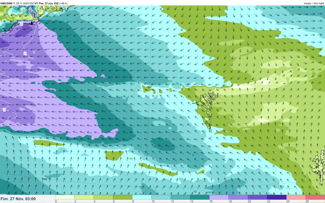Click the "10W" longitude label
Screen dimensions: 325x203
pos(150,87)
